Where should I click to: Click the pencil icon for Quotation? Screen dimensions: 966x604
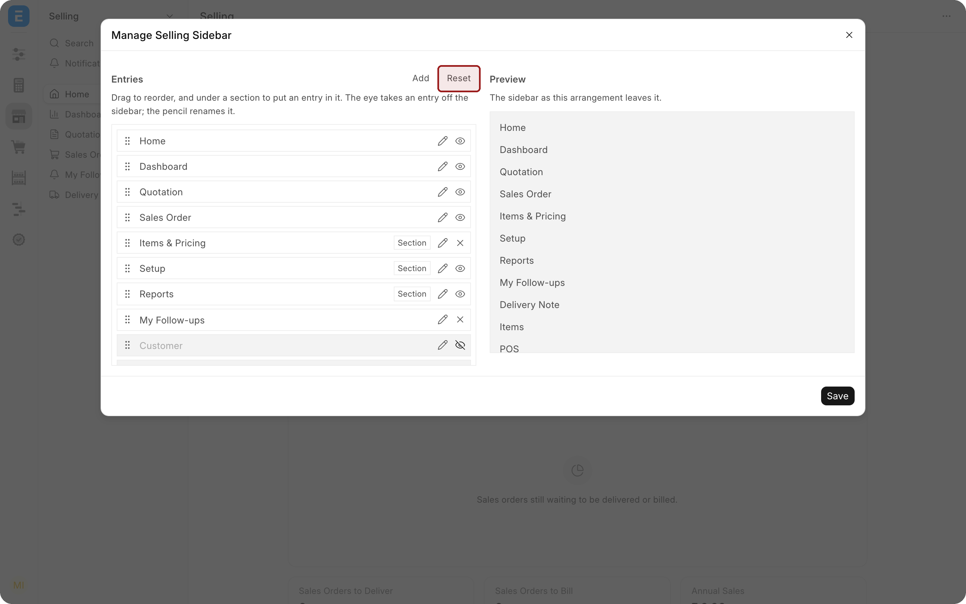442,192
